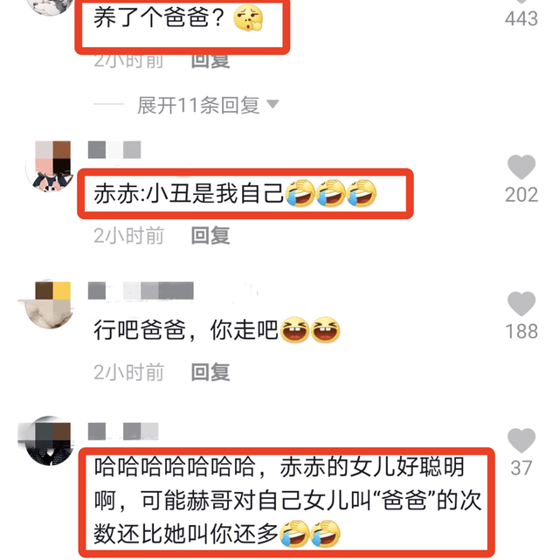Screen dimensions: 559x560
Task: Select the long comment starting with 哈哈哈哈哈哈哈
Action: pyautogui.click(x=287, y=501)
